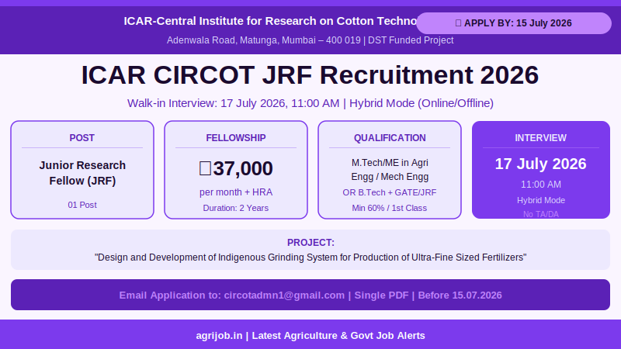Click the ICAR CIRCOT JRF Recruitment 2026 headline
The height and width of the screenshot is (349, 621).
tap(310, 74)
